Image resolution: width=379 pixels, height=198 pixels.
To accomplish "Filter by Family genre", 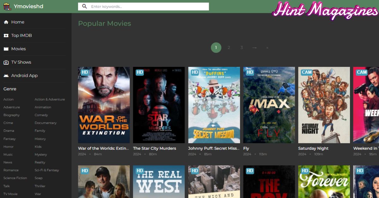I will tap(40, 131).
